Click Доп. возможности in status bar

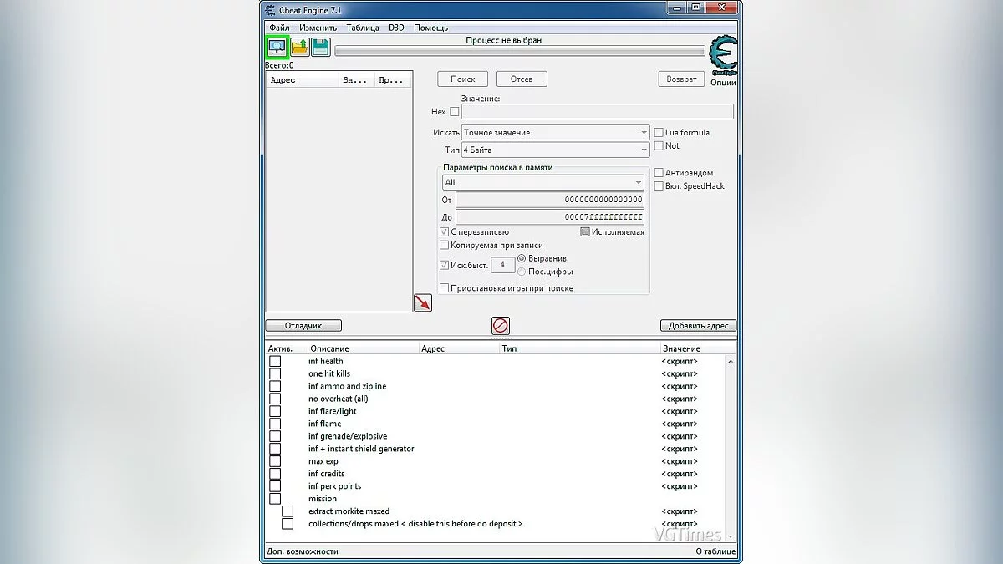[x=303, y=551]
